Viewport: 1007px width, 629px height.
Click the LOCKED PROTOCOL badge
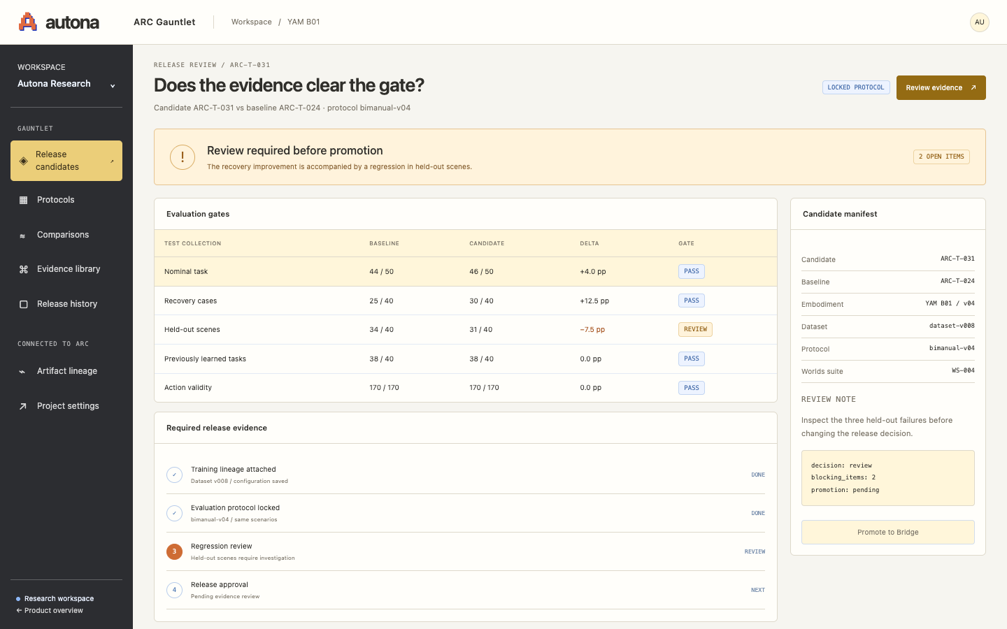pos(855,87)
